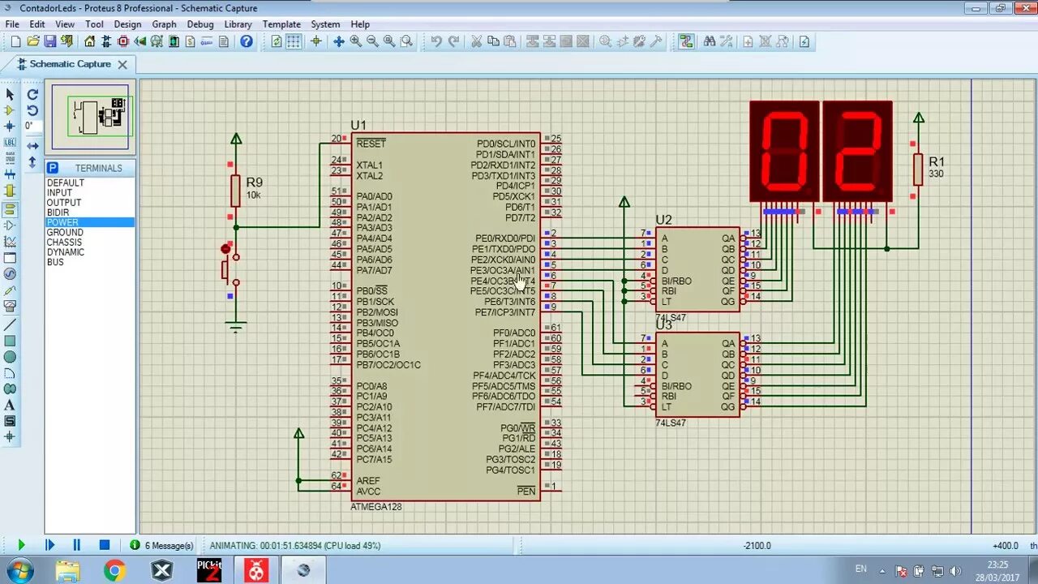Click the Open Project folder icon
The width and height of the screenshot is (1038, 584).
coord(33,41)
